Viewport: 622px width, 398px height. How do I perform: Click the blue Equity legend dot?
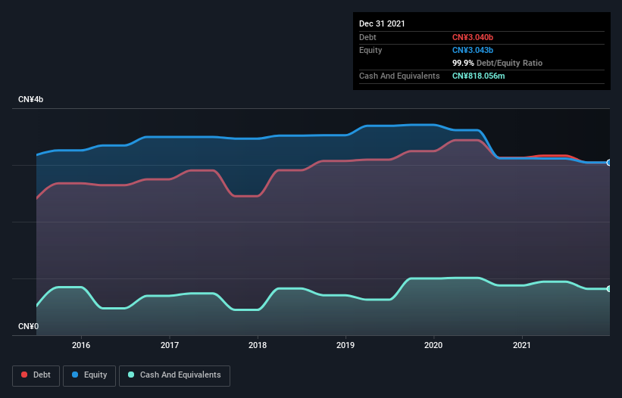coord(75,375)
